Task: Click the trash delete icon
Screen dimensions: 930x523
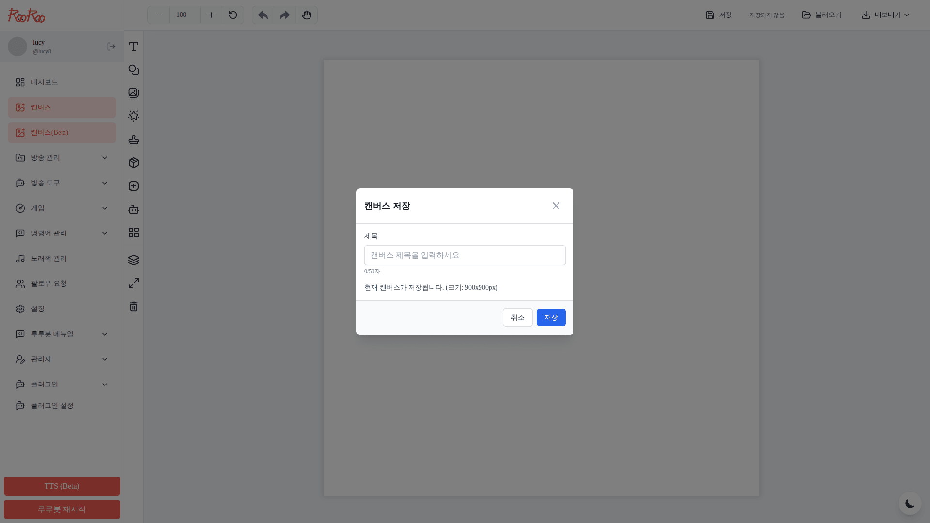Action: (x=134, y=307)
